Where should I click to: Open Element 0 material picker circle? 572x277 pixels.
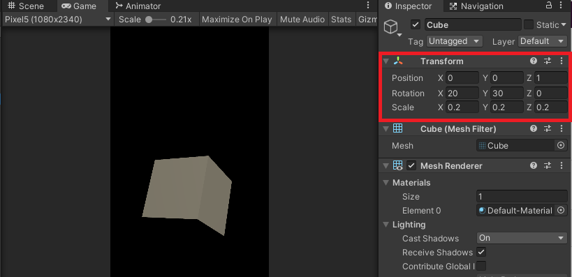[x=561, y=210]
